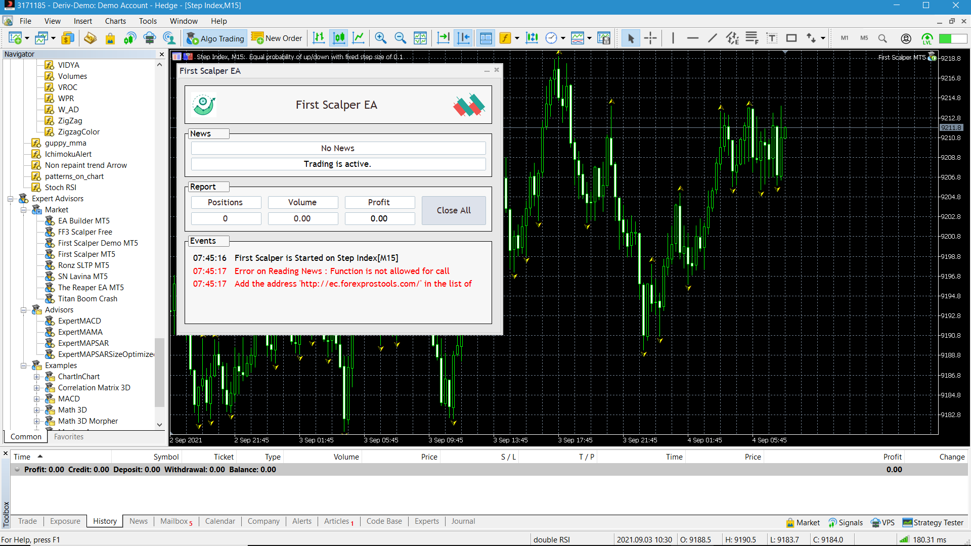Toggle the Algo Trading button
This screenshot has width=971, height=546.
coord(215,38)
